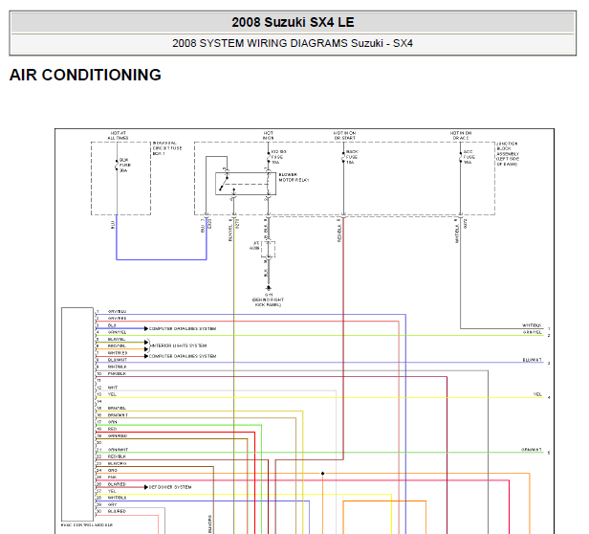Click the 'HOT IN ON OR ACC' label

pos(461,135)
